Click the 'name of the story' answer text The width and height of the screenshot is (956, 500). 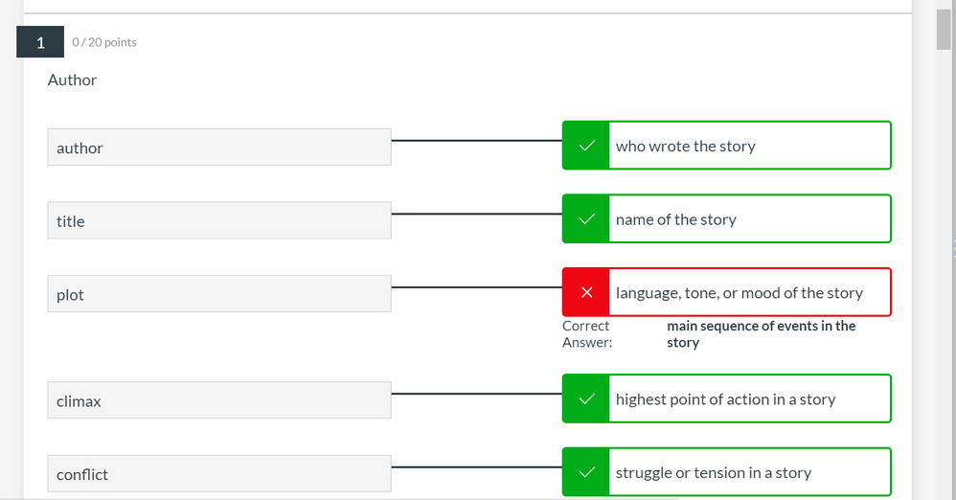pyautogui.click(x=676, y=219)
